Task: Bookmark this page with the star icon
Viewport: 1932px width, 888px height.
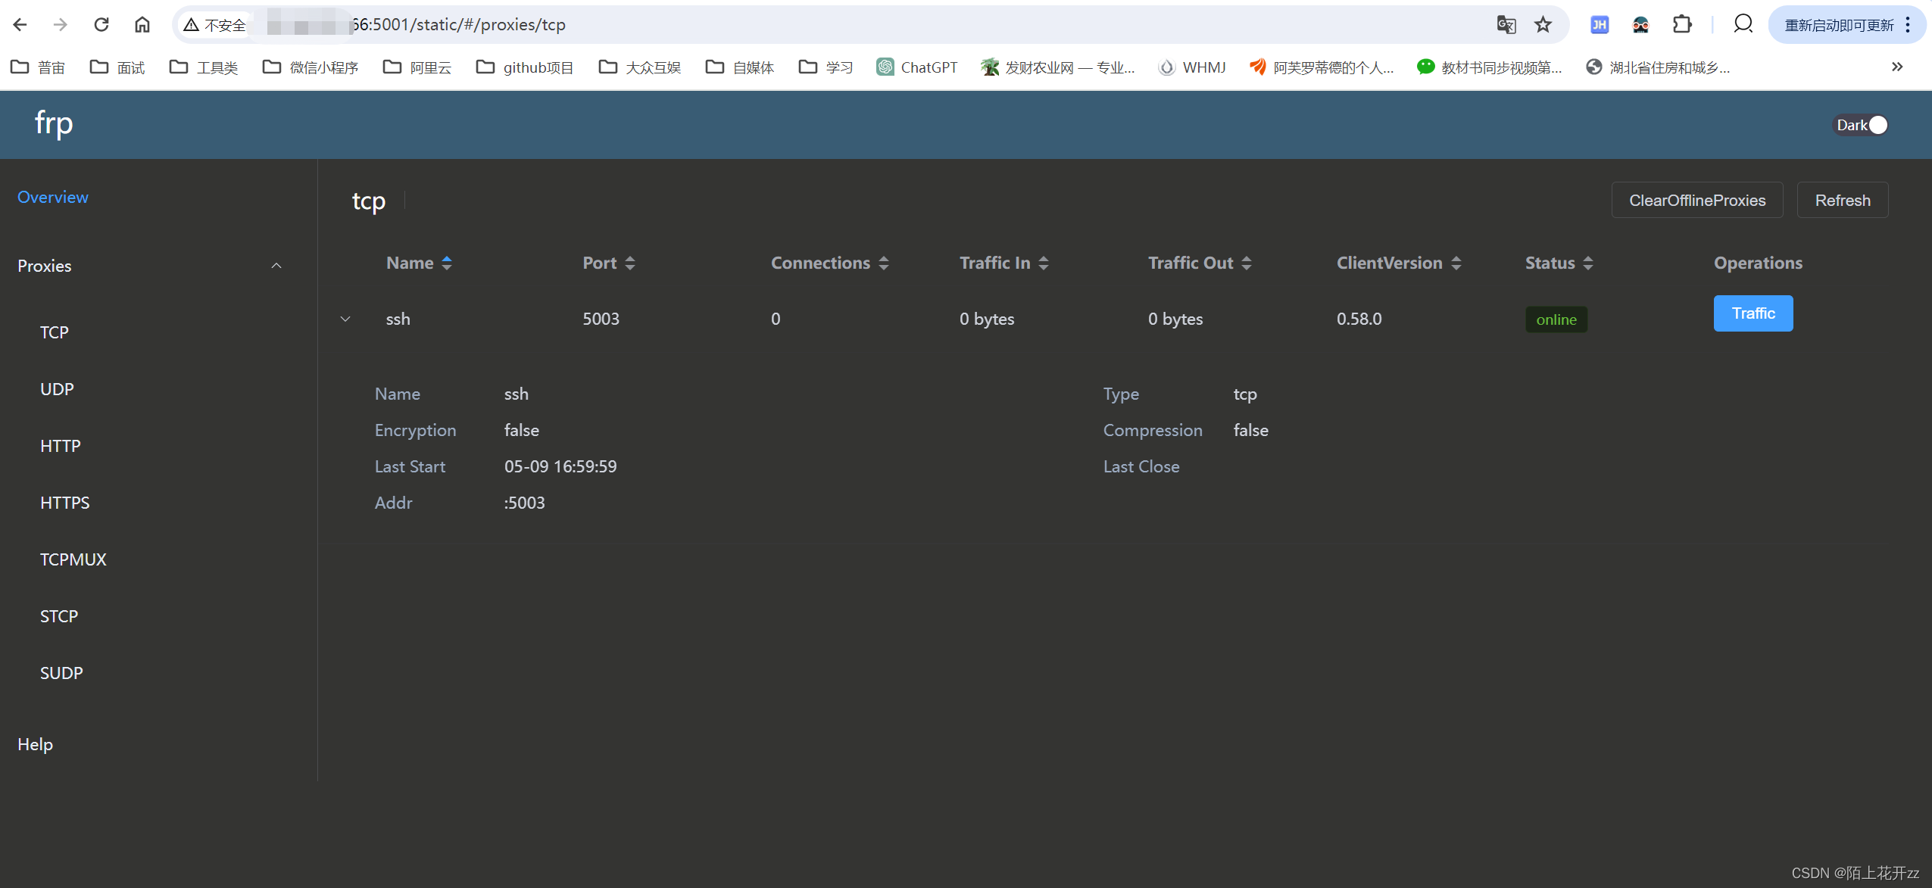Action: pyautogui.click(x=1543, y=25)
